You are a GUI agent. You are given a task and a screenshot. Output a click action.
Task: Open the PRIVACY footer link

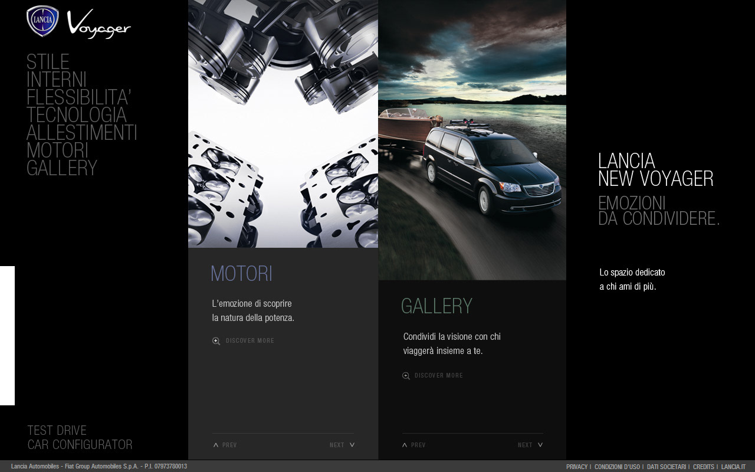tap(577, 467)
